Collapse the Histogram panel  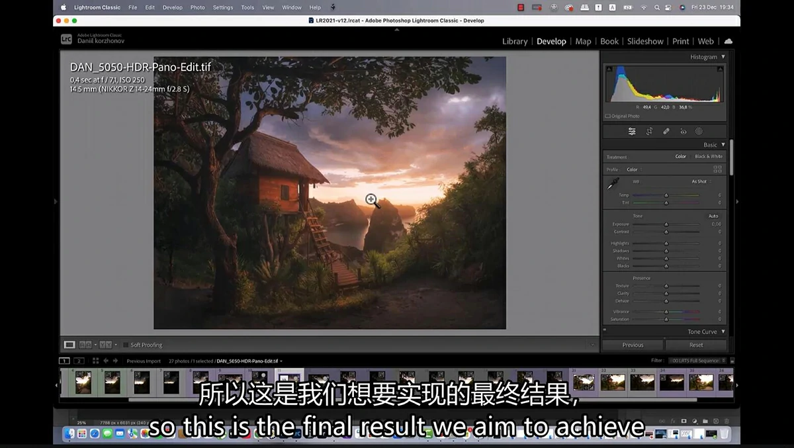723,57
